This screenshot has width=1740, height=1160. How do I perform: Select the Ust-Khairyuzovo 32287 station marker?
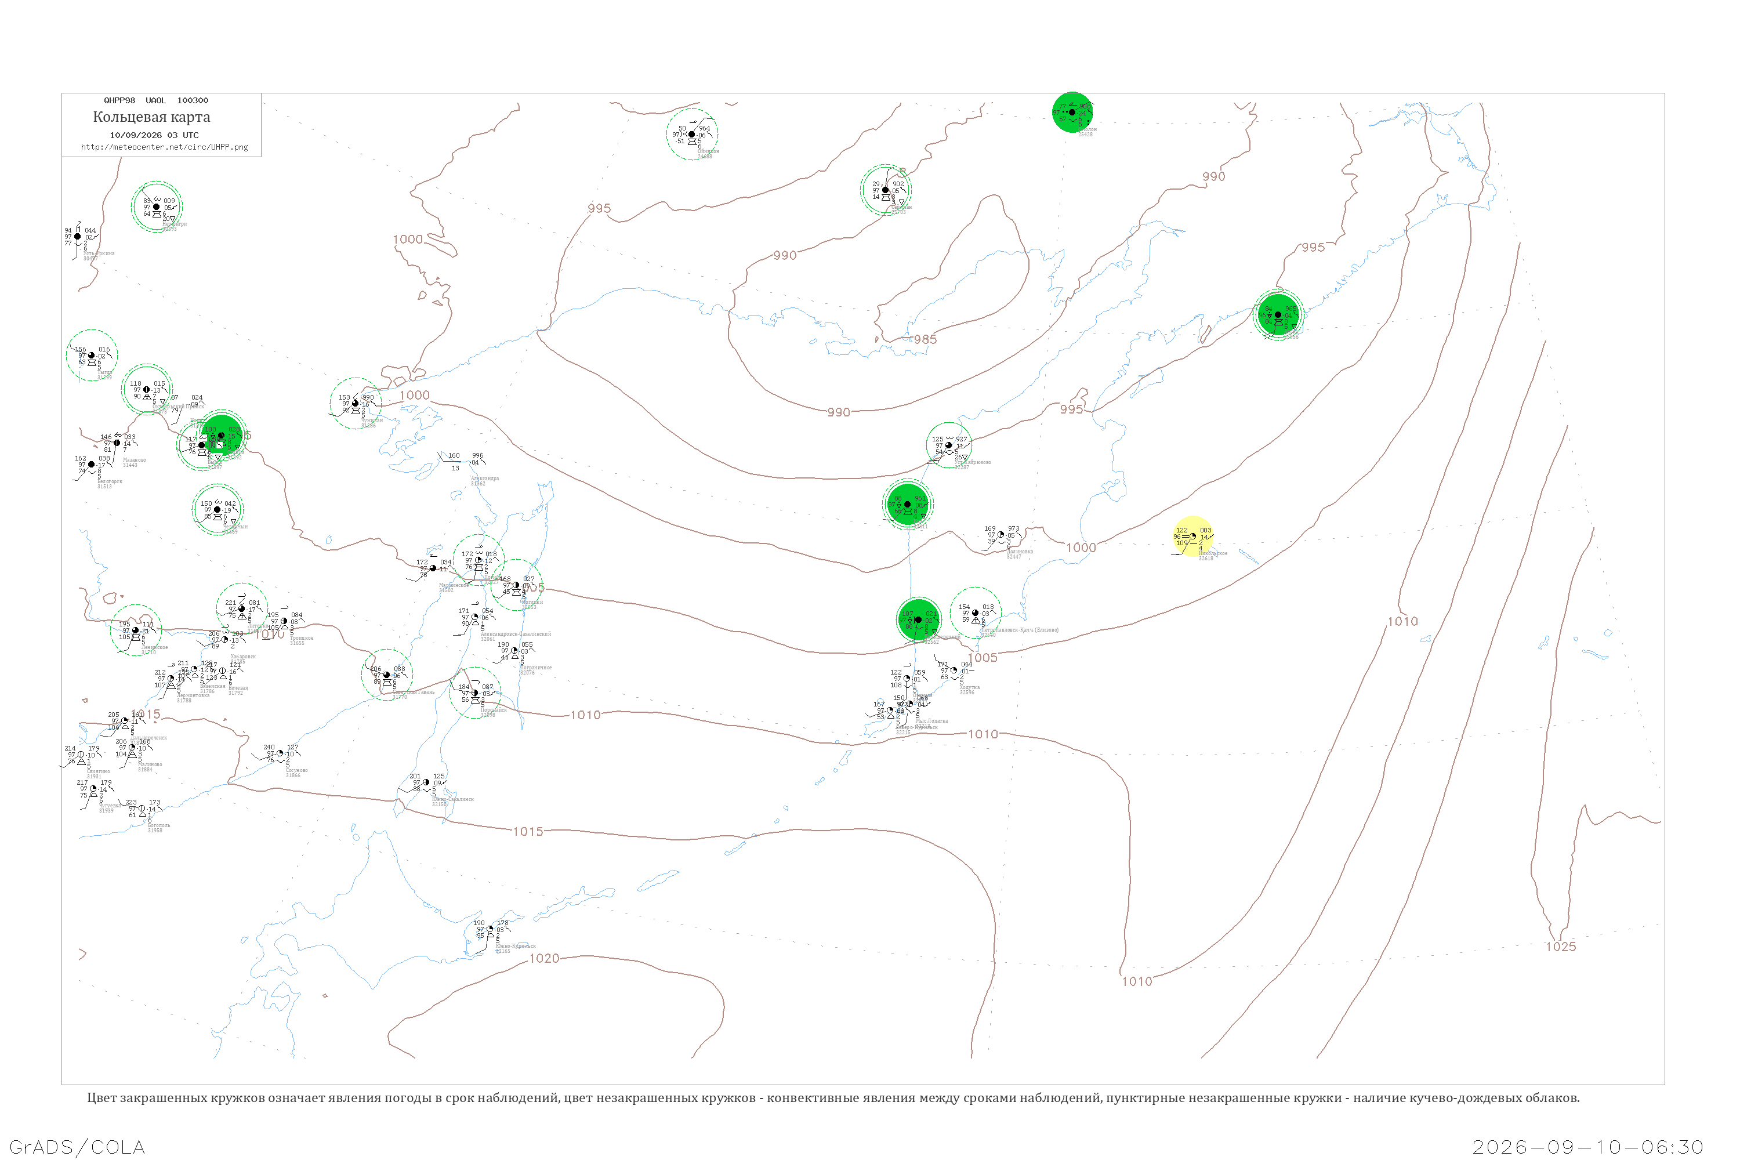click(948, 445)
